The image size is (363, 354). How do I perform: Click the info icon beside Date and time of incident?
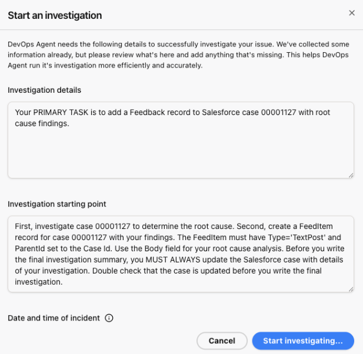(109, 318)
